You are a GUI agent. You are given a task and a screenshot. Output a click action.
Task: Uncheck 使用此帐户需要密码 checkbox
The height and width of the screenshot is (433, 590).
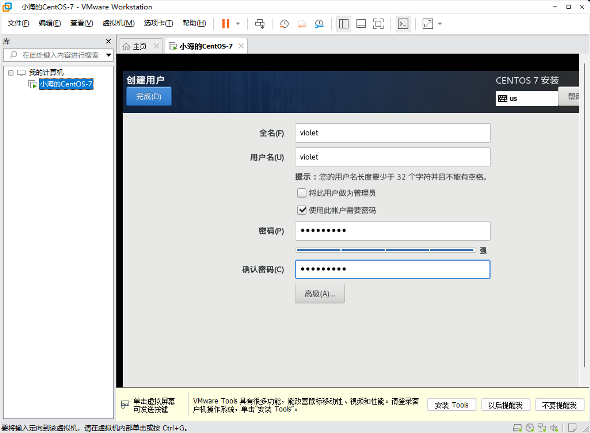tap(302, 210)
